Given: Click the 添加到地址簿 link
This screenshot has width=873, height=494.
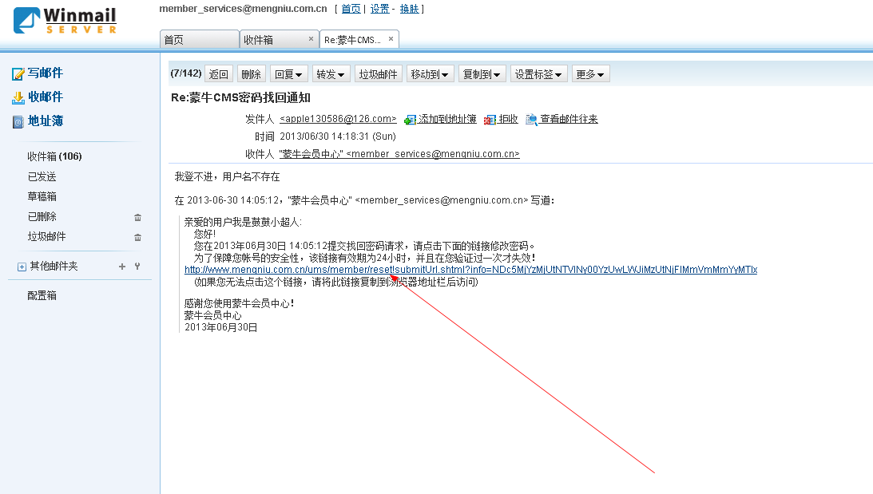Looking at the screenshot, I should pyautogui.click(x=447, y=119).
